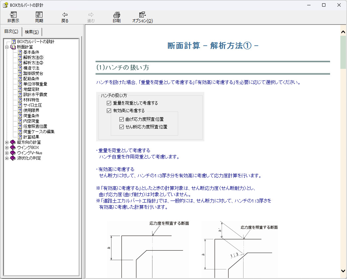
Task: Click the (1)ハンチの扱い方 section heading
Action: click(x=123, y=67)
